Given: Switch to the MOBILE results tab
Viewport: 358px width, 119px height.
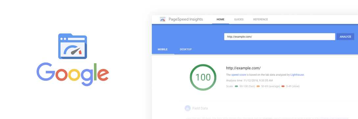Looking at the screenshot, I should pyautogui.click(x=163, y=49).
